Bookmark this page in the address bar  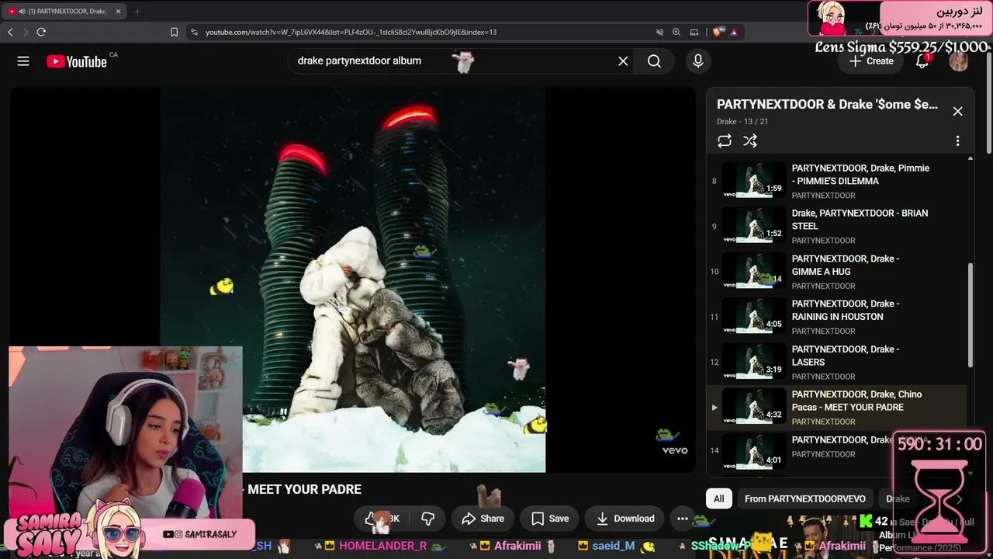(174, 32)
